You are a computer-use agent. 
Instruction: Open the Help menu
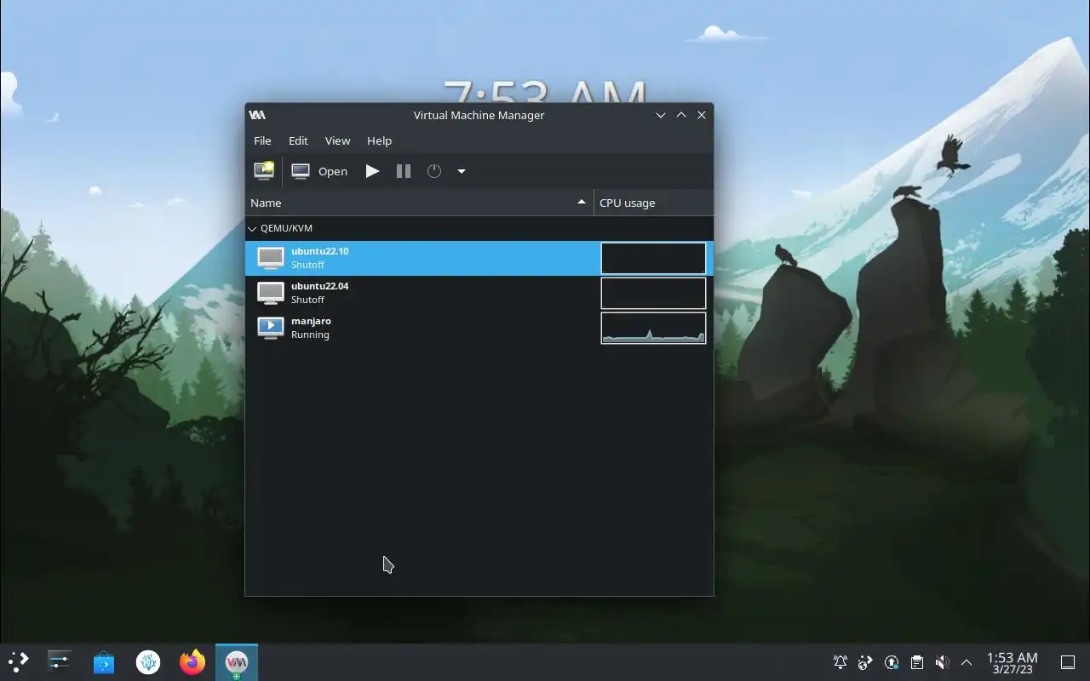pyautogui.click(x=379, y=140)
